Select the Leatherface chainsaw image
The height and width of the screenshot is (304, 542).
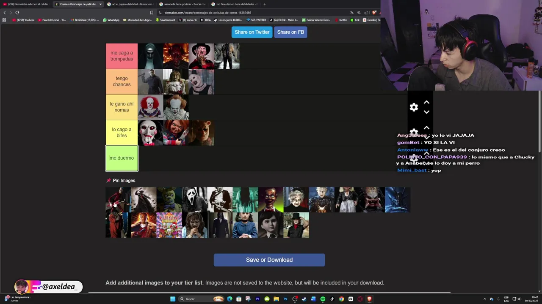click(220, 200)
